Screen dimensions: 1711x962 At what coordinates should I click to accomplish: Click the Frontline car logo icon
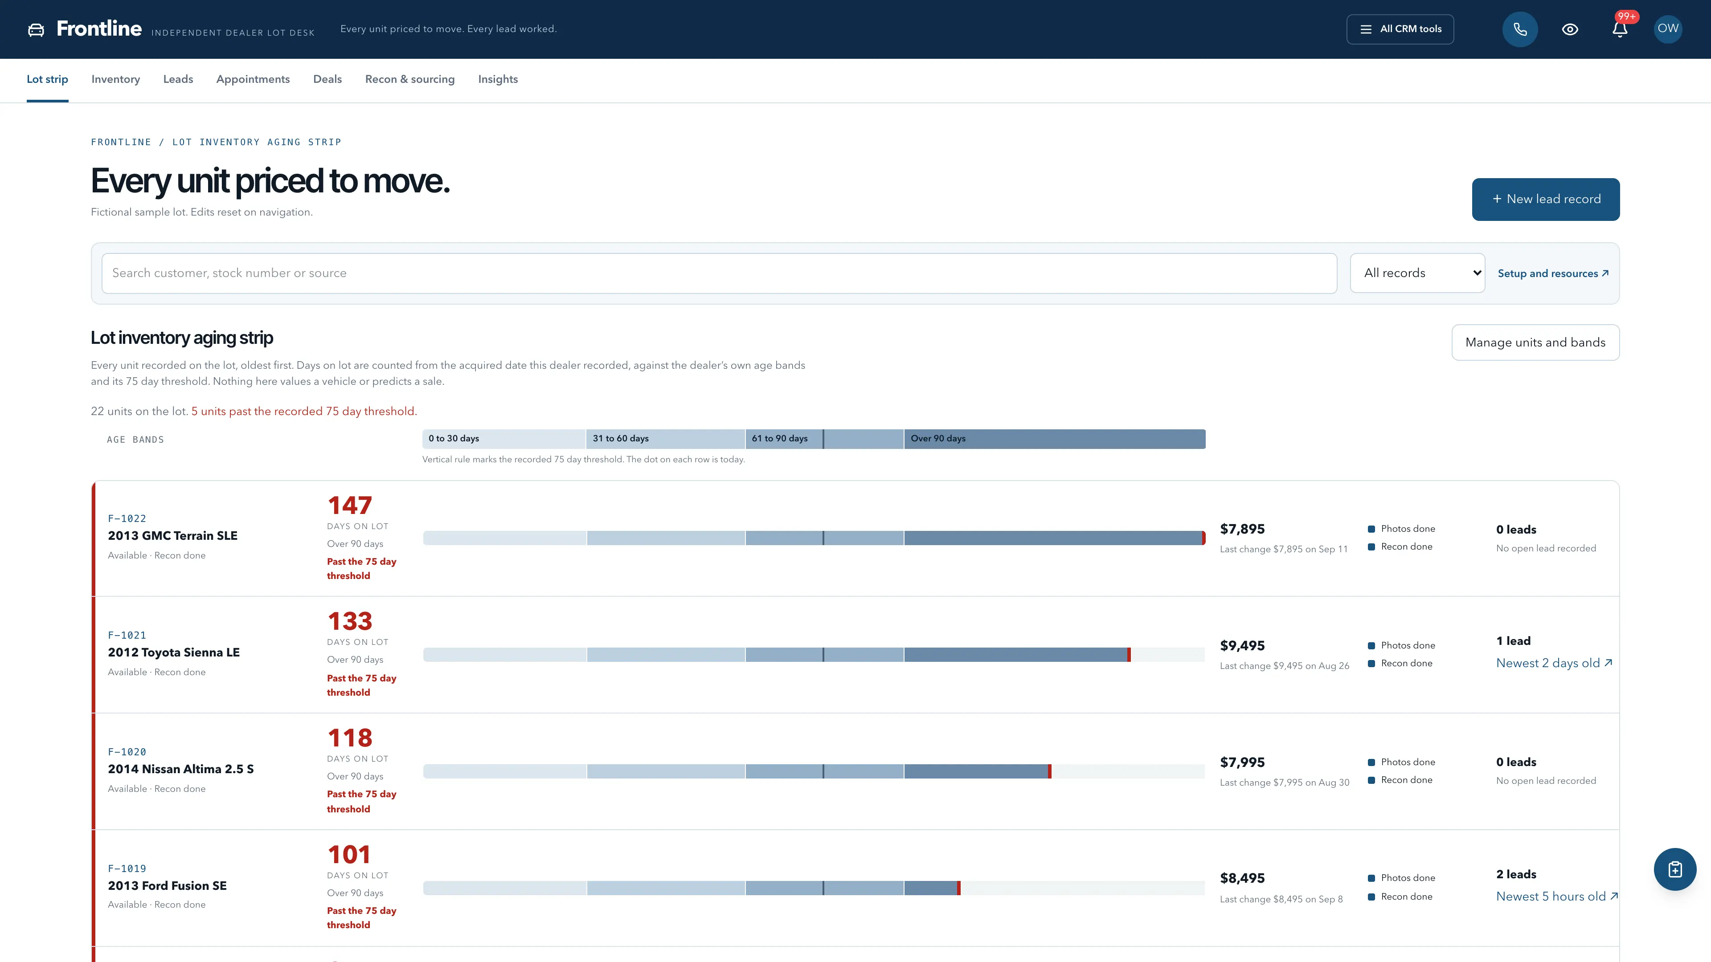coord(36,29)
